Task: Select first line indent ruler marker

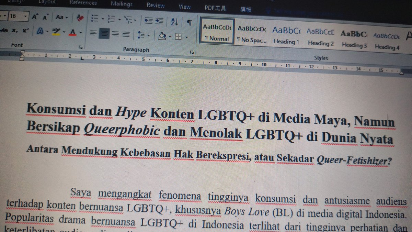Action: coord(22,52)
